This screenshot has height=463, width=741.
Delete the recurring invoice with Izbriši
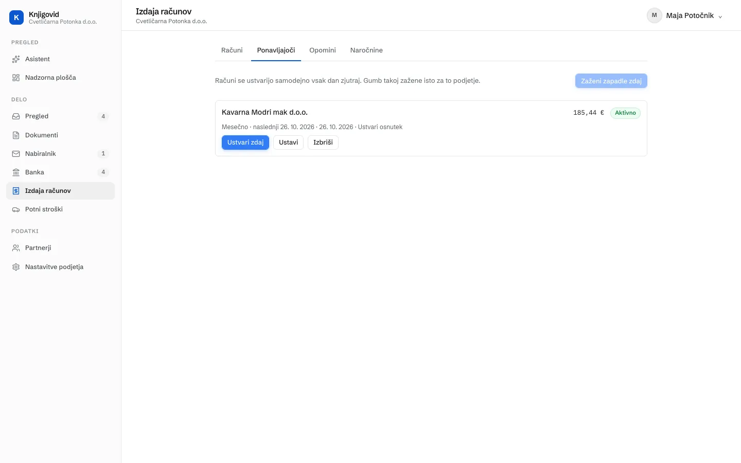[323, 143]
